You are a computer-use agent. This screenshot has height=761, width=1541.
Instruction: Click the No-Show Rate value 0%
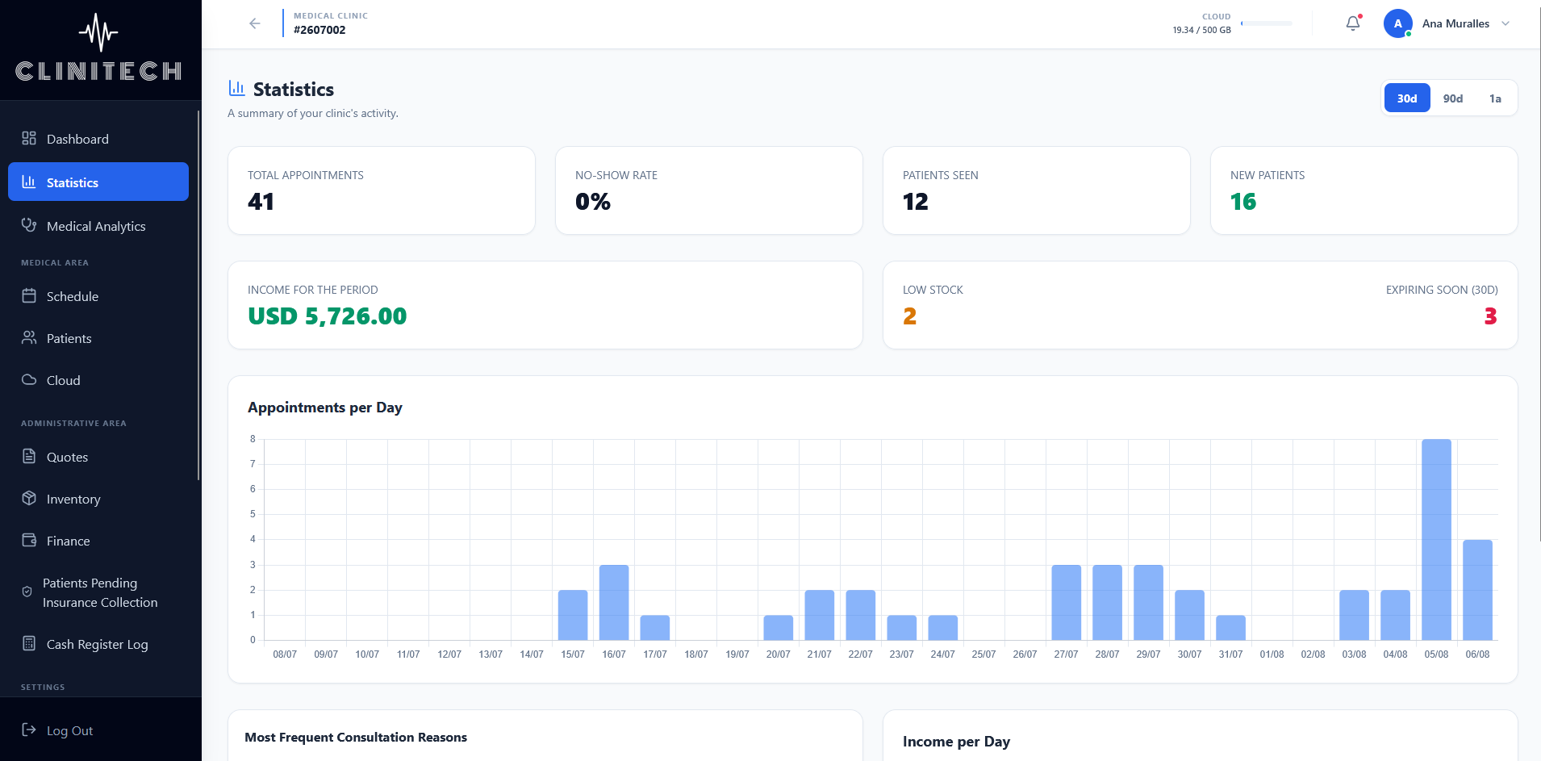tap(593, 202)
